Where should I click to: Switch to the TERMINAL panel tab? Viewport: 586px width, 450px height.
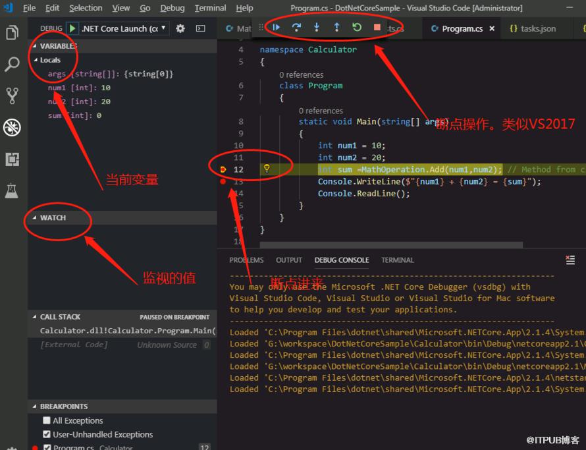(397, 260)
